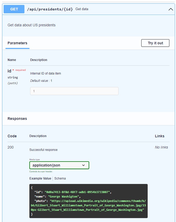Click the Responses section header
Screen dimensions: 176x222
pyautogui.click(x=17, y=119)
